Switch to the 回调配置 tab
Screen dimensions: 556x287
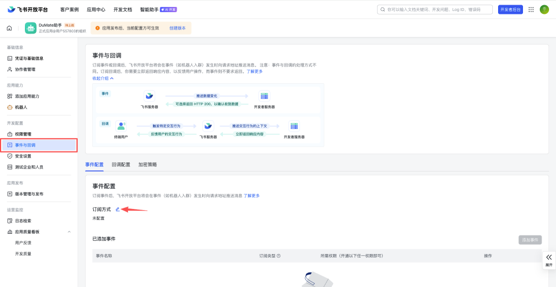(120, 165)
